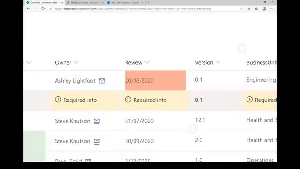The height and width of the screenshot is (169, 300).
Task: Click the lock icon in address bar
Action: [x=51, y=8]
